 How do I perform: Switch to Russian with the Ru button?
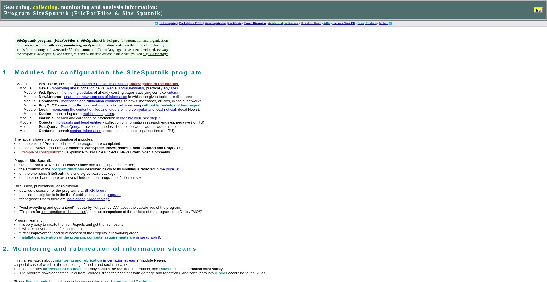pyautogui.click(x=538, y=10)
